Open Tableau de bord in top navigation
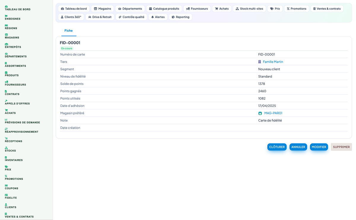The height and width of the screenshot is (220, 356). click(x=74, y=9)
